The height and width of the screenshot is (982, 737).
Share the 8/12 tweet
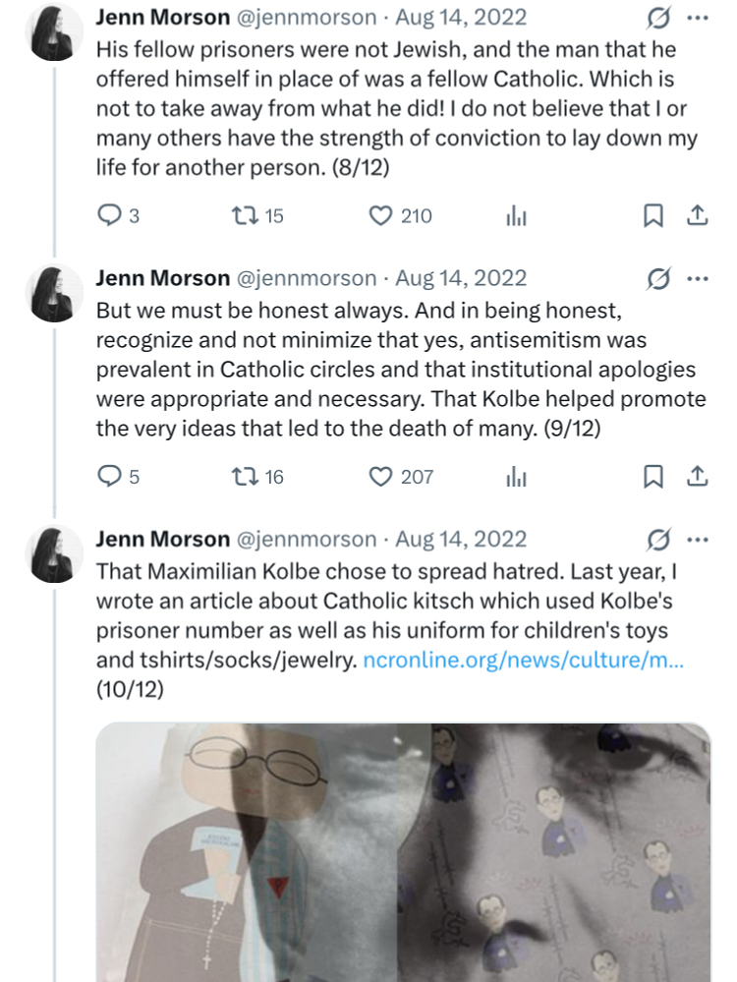[x=696, y=216]
